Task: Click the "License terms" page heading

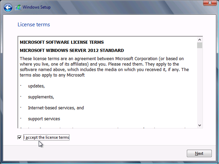Action: (x=34, y=25)
